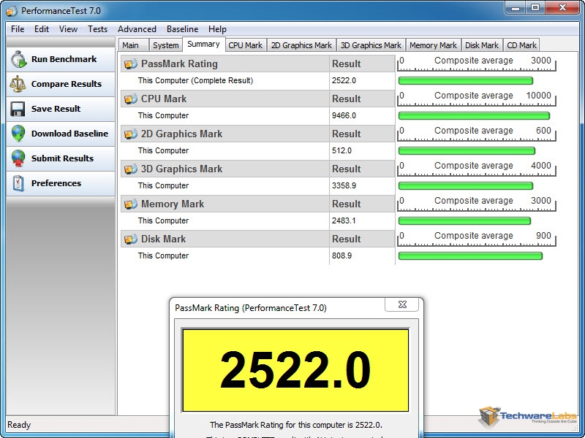Click the Disk Mark green result bar

[470, 256]
